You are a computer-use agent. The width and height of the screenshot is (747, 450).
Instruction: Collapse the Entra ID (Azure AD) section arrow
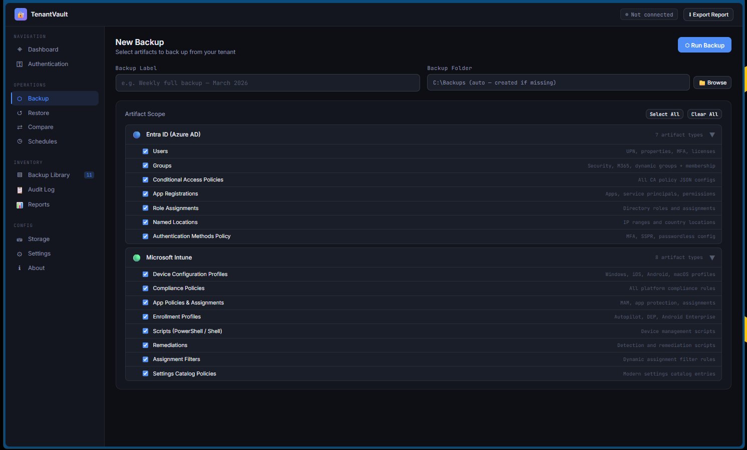(712, 134)
